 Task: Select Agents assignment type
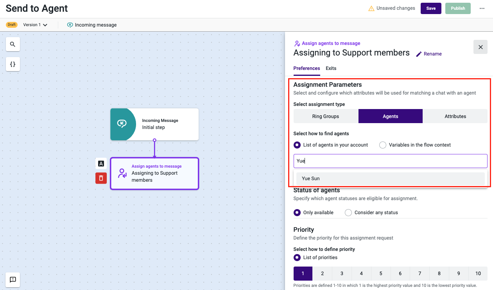(391, 116)
